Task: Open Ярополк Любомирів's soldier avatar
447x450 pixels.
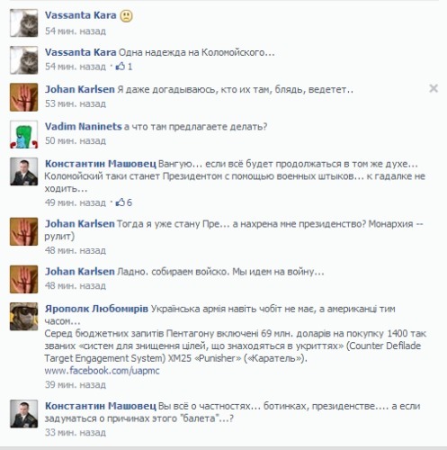Action: click(x=24, y=317)
